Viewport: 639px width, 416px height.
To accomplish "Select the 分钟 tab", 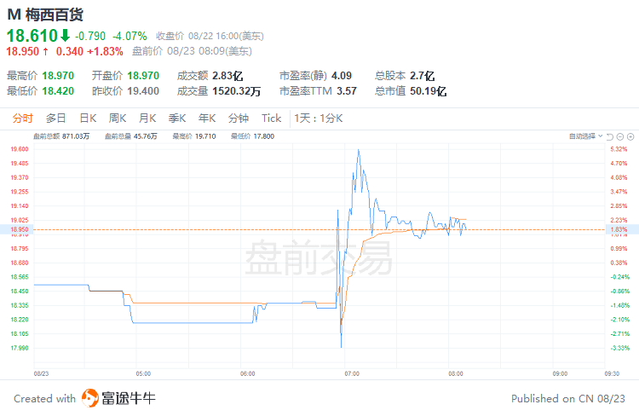I will (239, 118).
